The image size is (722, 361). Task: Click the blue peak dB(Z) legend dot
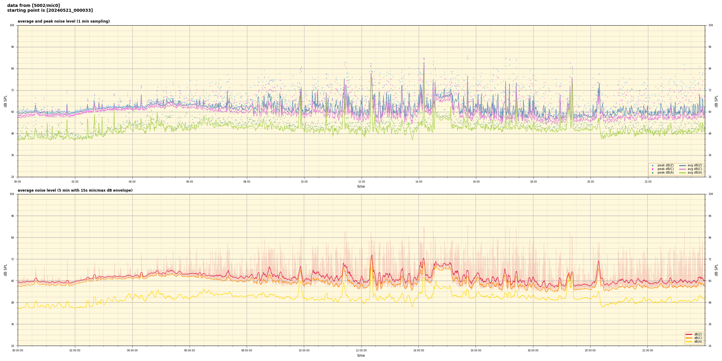(x=653, y=165)
